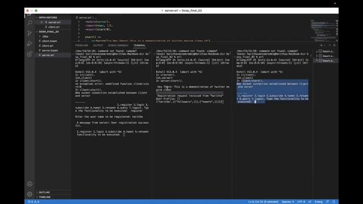Select server.erl in DOSP_FINAL_02 folder
Viewport: 363px width, 204px height.
pyautogui.click(x=53, y=55)
